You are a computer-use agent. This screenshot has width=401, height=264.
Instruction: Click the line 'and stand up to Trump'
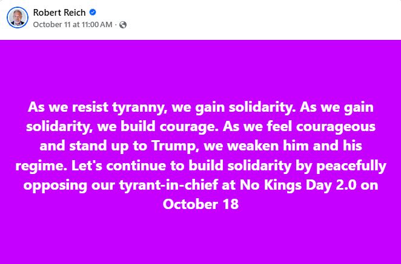click(200, 146)
